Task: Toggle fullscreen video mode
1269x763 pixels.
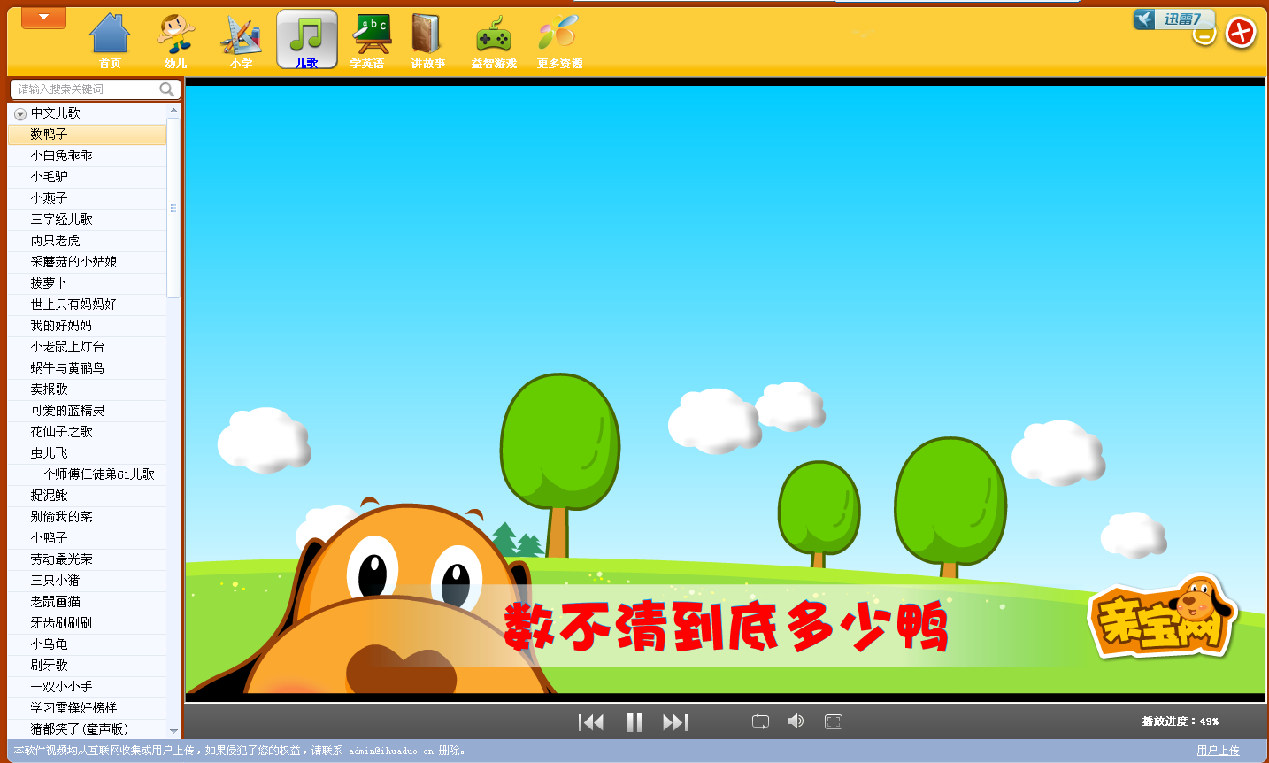Action: click(834, 721)
